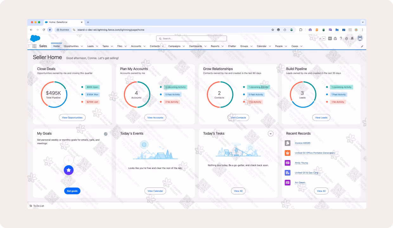Expand the Cases tab dropdown chevron
This screenshot has width=393, height=228.
point(301,46)
